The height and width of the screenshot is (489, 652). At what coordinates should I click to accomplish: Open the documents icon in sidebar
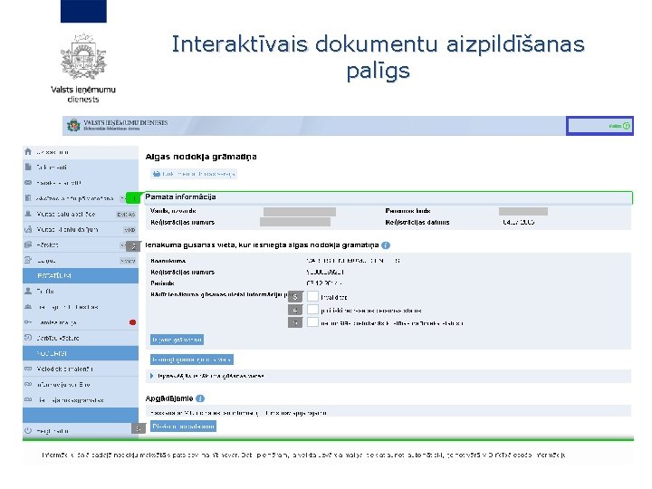click(x=28, y=167)
